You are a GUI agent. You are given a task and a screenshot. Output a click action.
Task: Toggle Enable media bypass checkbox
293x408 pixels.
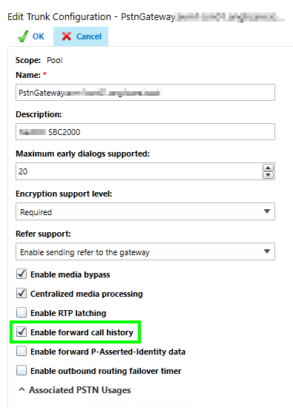pyautogui.click(x=22, y=274)
